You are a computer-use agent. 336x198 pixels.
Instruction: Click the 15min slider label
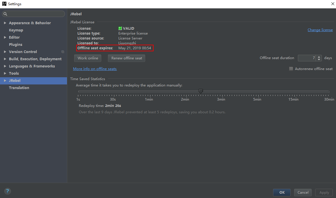(293, 99)
